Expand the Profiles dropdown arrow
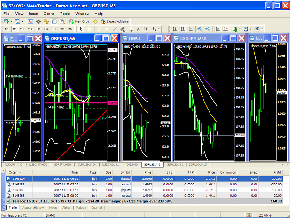291x219 pixels. point(22,21)
